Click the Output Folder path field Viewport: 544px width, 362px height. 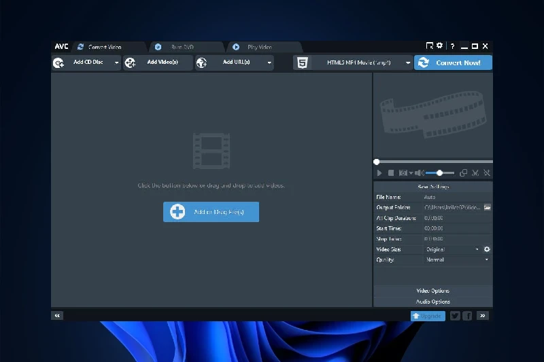coord(452,208)
